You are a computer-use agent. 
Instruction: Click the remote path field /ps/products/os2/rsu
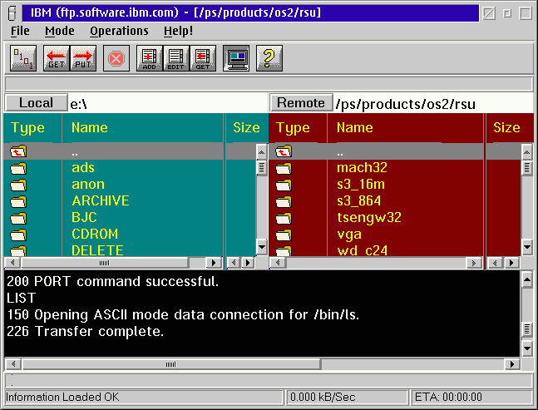(434, 103)
